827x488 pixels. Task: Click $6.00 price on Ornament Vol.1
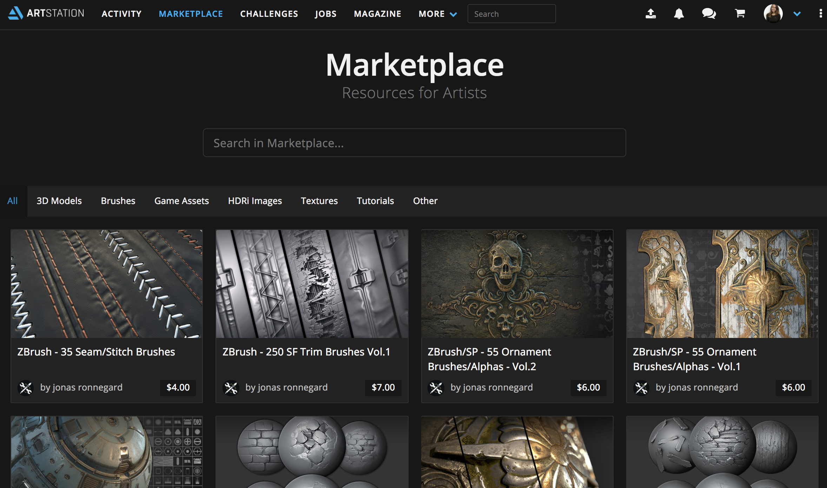point(794,388)
